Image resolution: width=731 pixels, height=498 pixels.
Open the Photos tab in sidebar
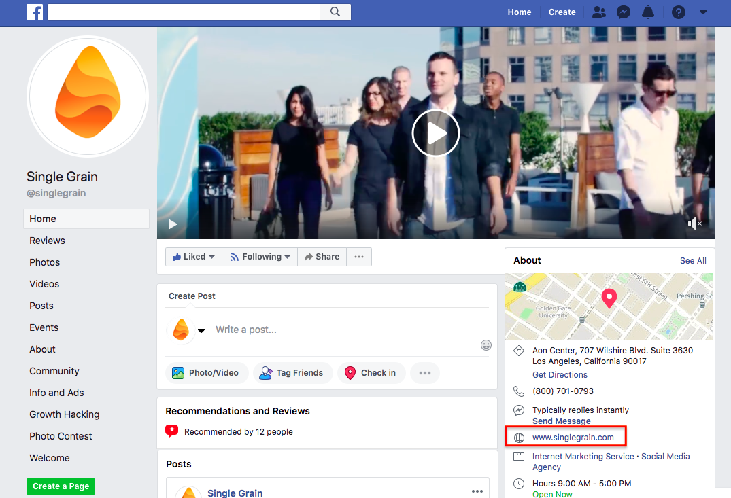[45, 262]
